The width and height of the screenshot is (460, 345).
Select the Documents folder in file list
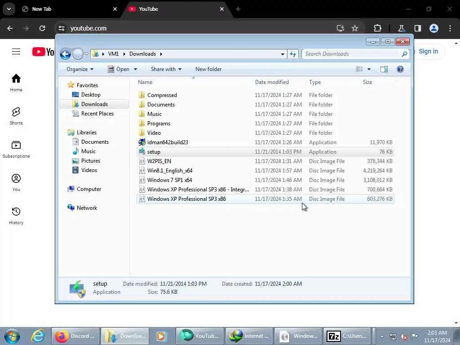(x=265, y=104)
